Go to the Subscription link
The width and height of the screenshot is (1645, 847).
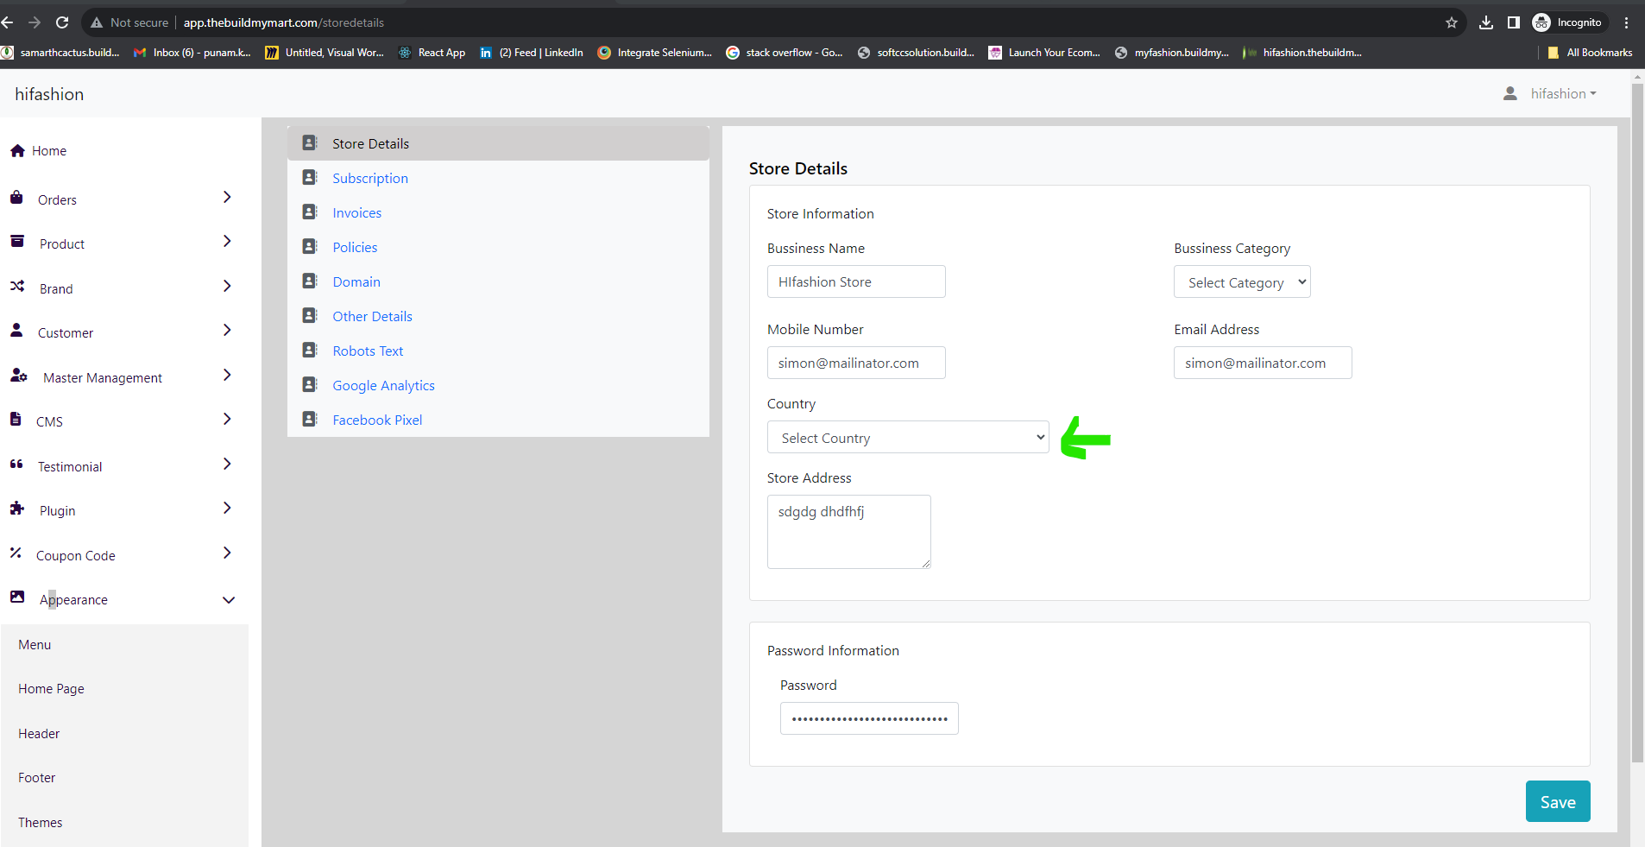click(x=370, y=178)
